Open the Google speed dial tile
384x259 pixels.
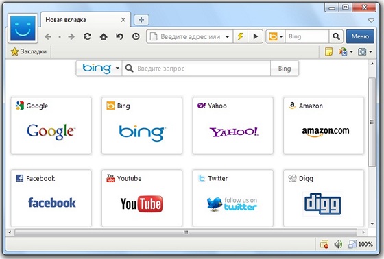[x=51, y=125]
